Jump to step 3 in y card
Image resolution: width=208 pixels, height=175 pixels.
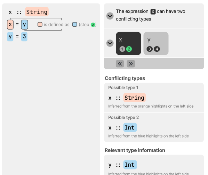(x=150, y=49)
